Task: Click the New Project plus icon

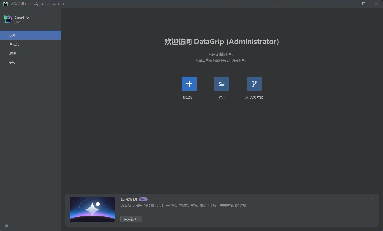Action: click(189, 84)
